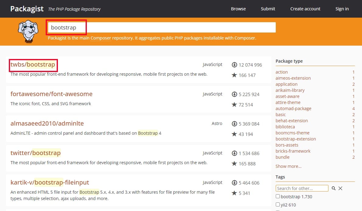Click the star icon for almasaeed2010/adminlte

point(234,134)
